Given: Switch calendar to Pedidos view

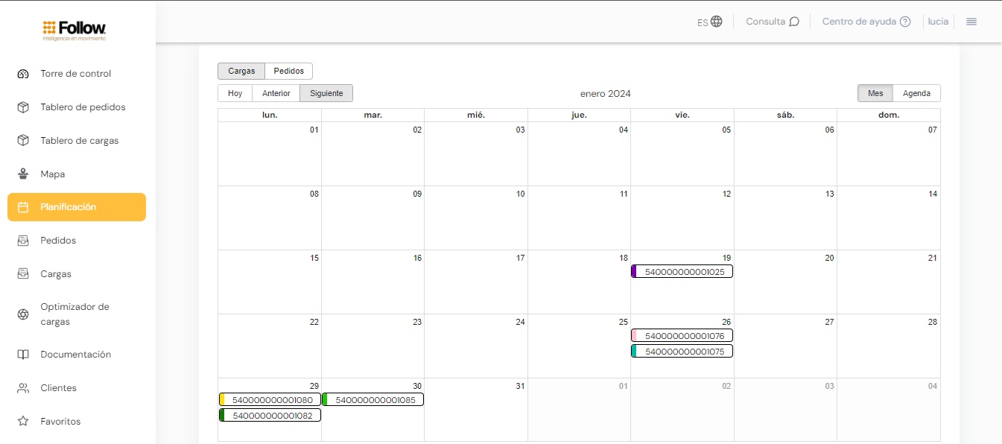Looking at the screenshot, I should point(288,71).
